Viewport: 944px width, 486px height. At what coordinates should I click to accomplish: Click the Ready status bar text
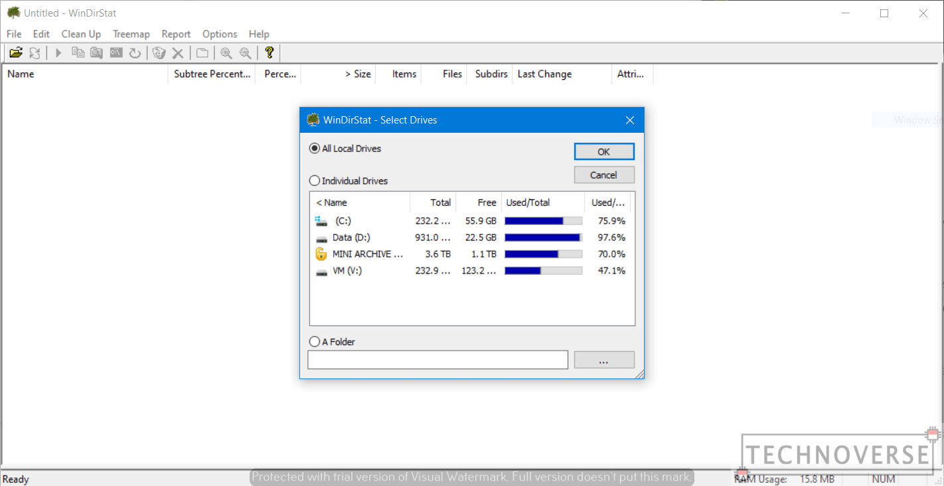(x=16, y=479)
